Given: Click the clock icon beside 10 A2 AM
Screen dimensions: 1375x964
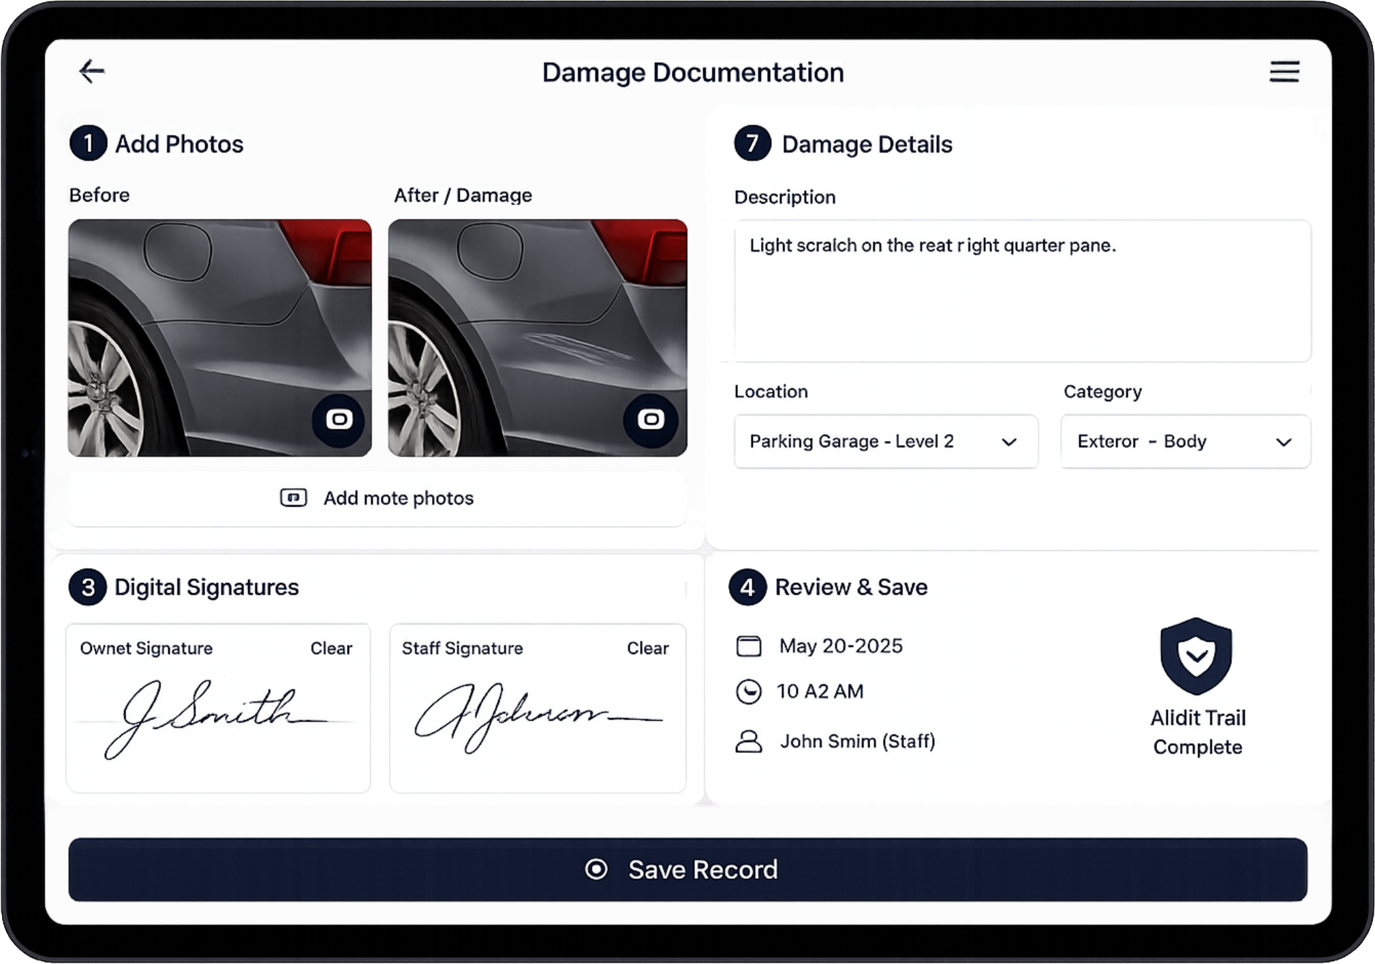Looking at the screenshot, I should 749,691.
